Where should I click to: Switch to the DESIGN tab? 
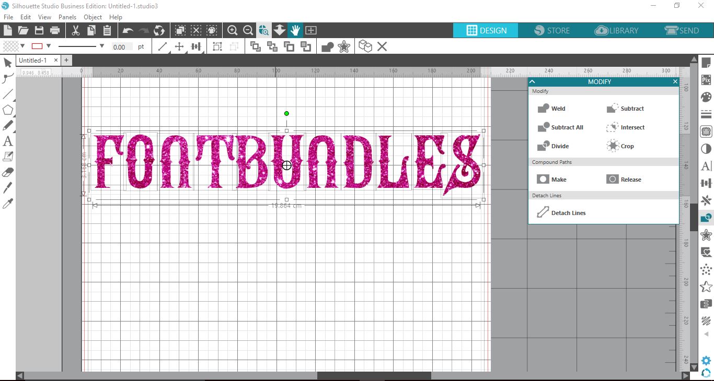coord(486,30)
